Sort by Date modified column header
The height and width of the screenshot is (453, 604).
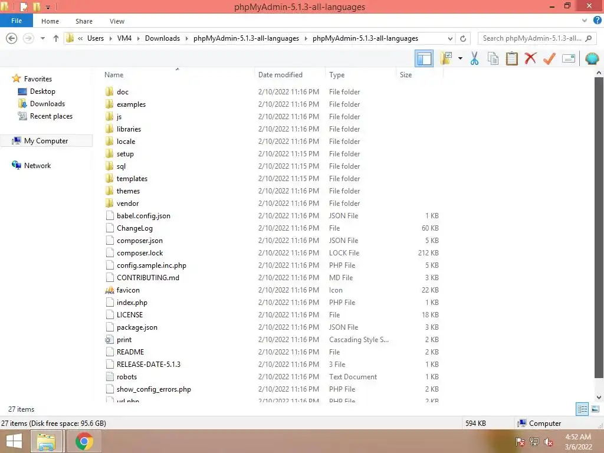coord(280,75)
